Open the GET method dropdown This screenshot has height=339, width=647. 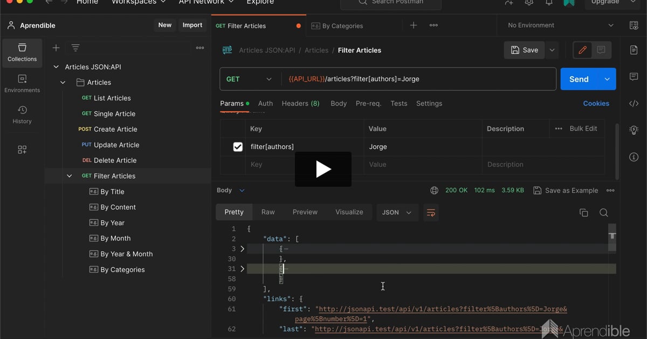click(250, 79)
